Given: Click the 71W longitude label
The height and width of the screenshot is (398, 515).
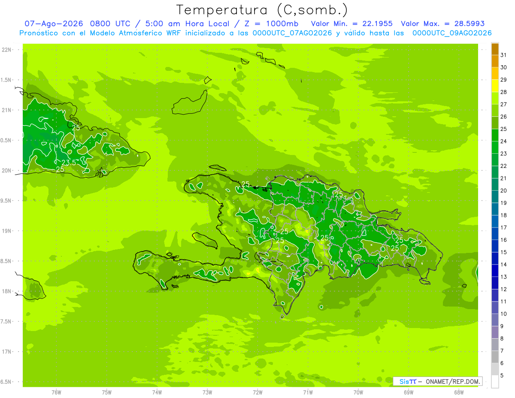Looking at the screenshot, I should tap(308, 392).
